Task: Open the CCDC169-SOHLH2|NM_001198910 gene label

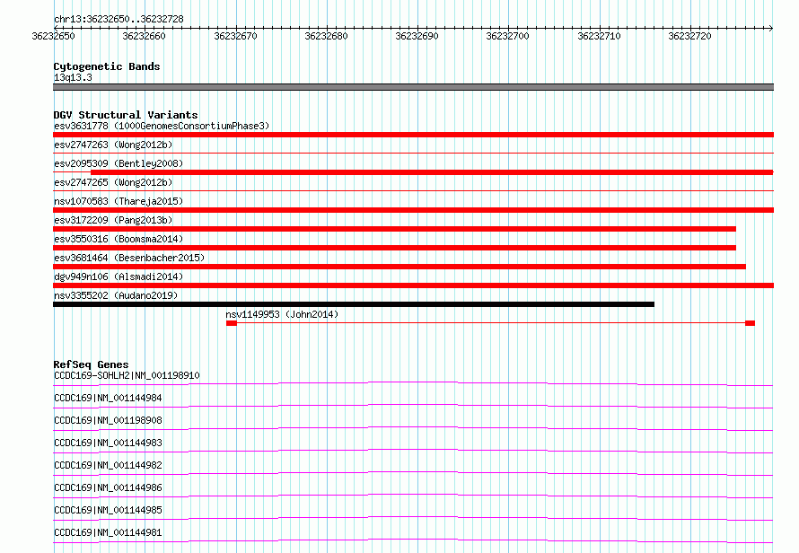Action: (127, 375)
